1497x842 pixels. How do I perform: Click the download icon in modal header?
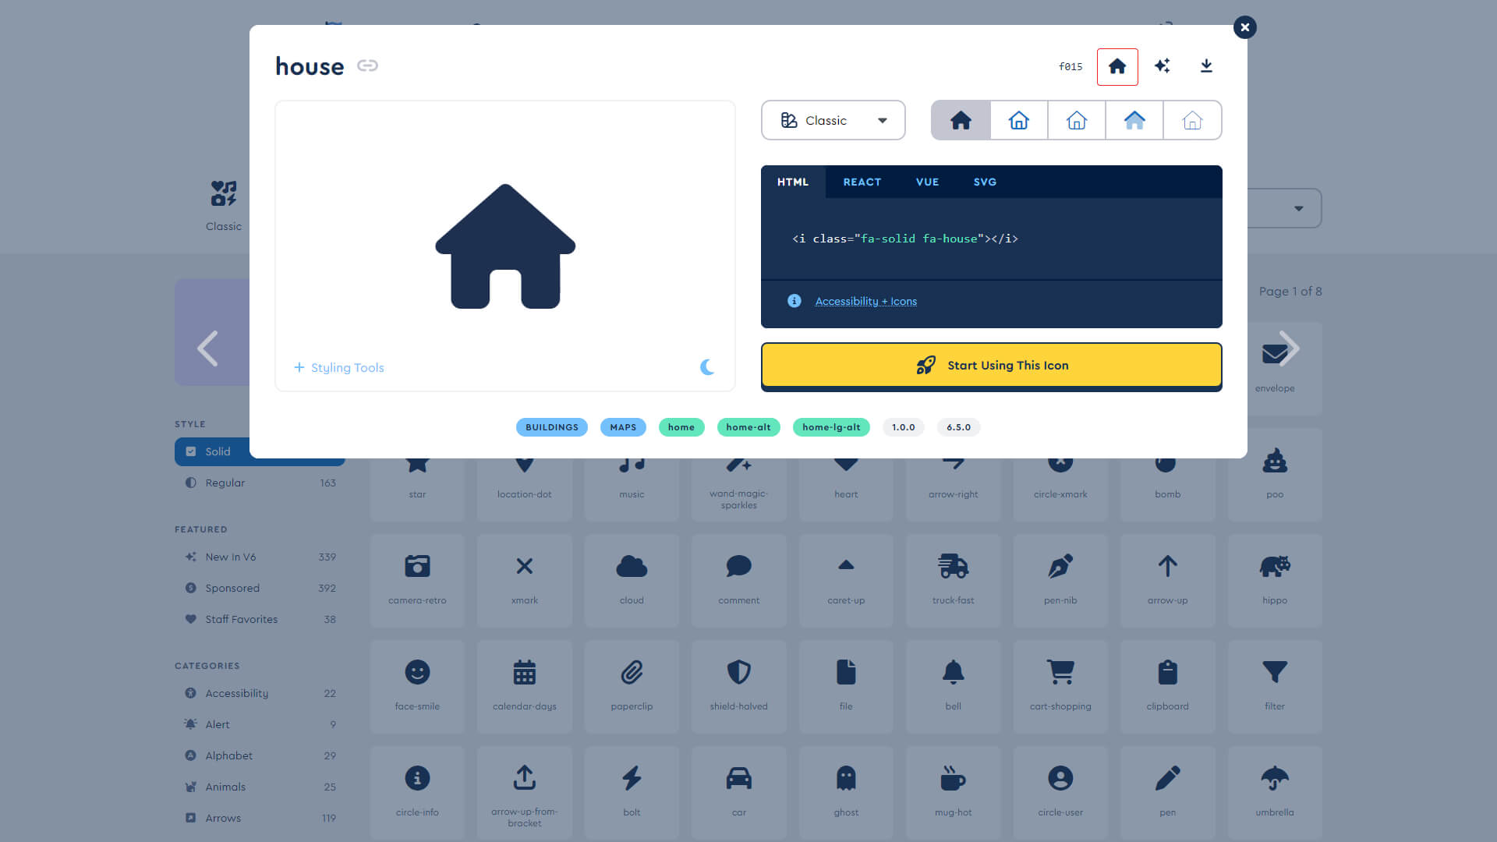pos(1206,66)
